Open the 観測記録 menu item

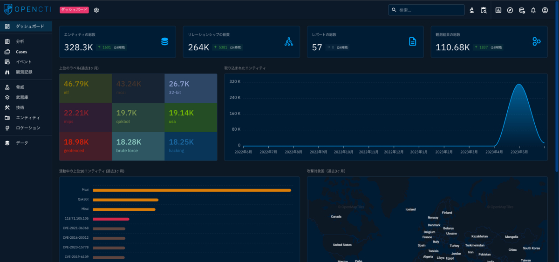pyautogui.click(x=26, y=72)
